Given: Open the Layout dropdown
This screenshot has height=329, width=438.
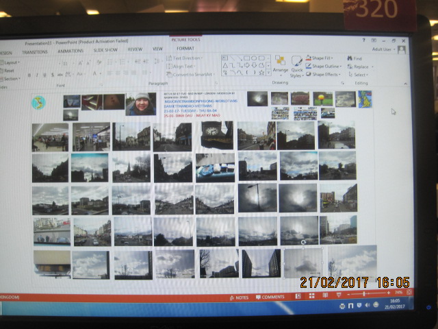Looking at the screenshot, I should (x=10, y=62).
